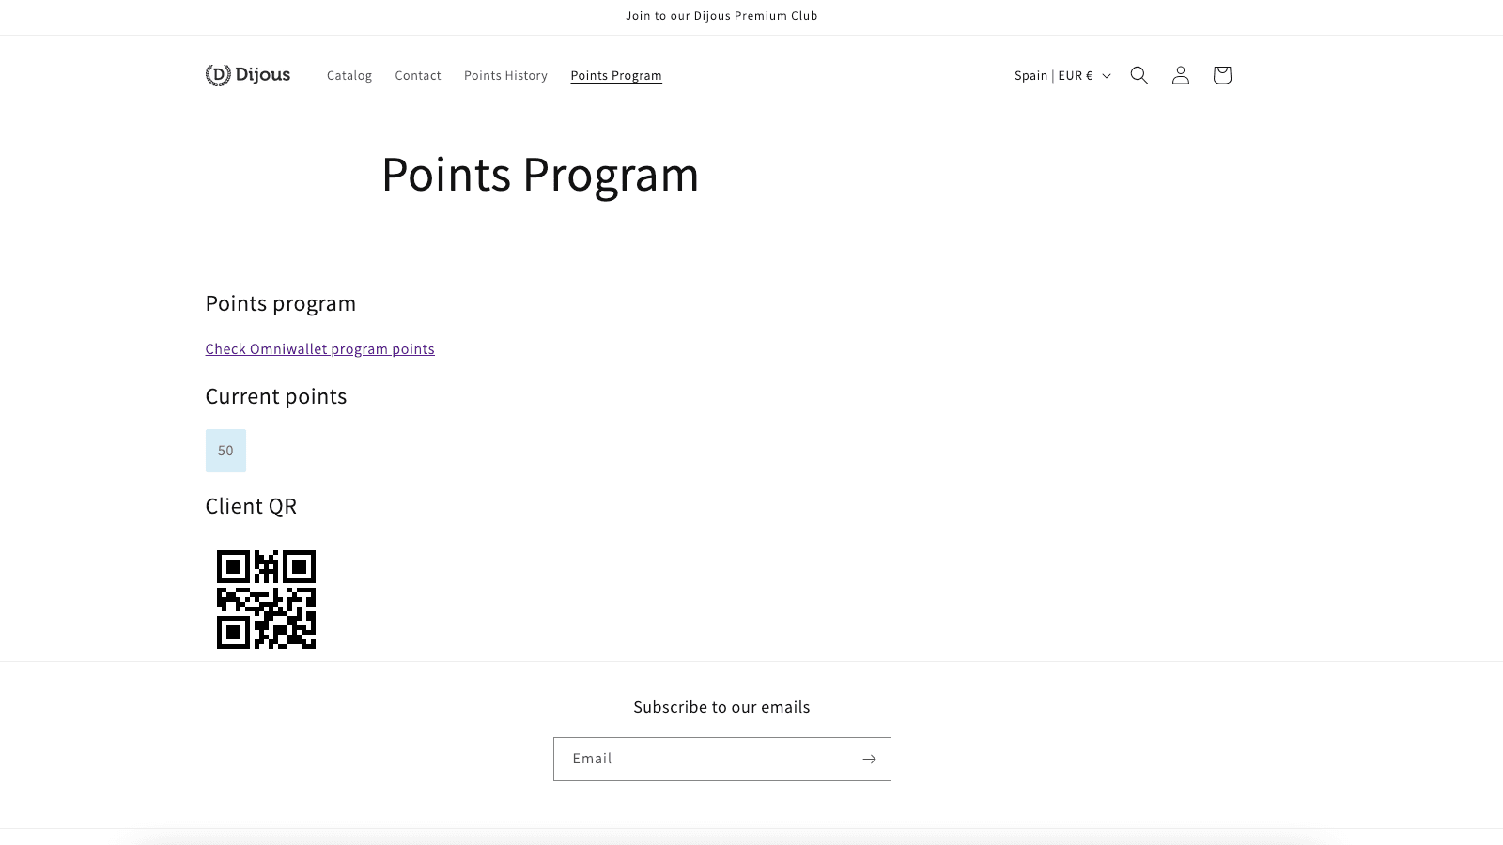Click the subscribe arrow icon

868,759
